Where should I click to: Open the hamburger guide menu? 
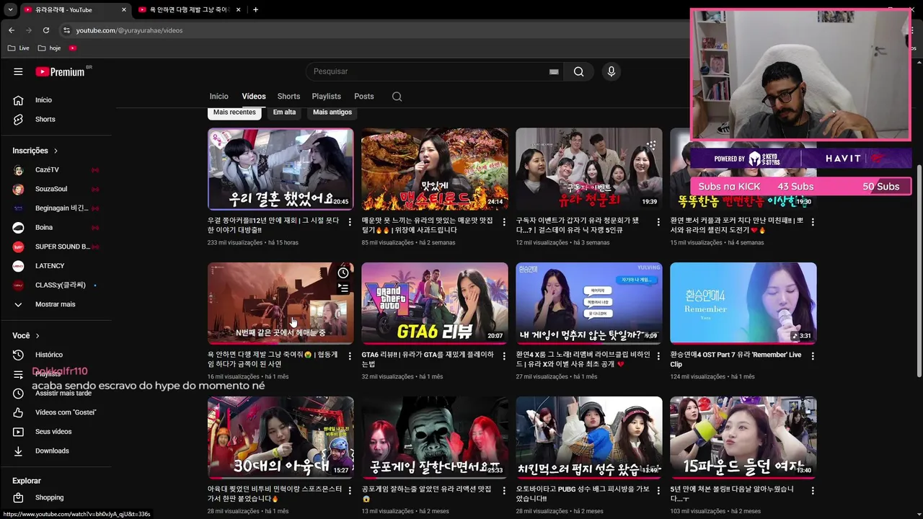pyautogui.click(x=18, y=71)
